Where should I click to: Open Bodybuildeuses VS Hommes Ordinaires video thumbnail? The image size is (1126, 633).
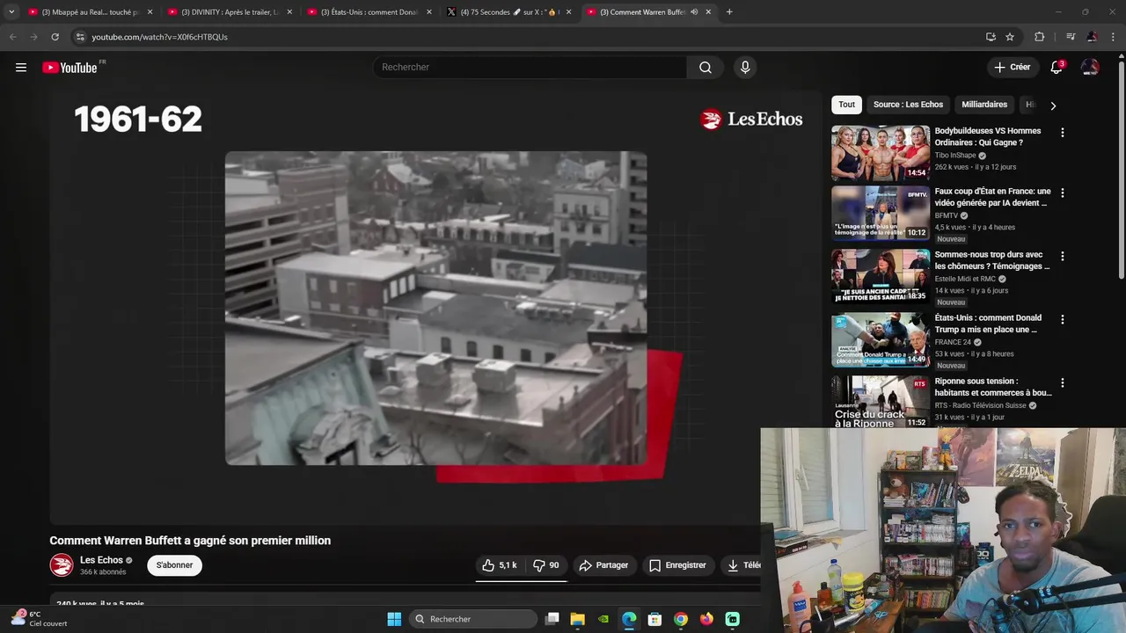coord(881,153)
